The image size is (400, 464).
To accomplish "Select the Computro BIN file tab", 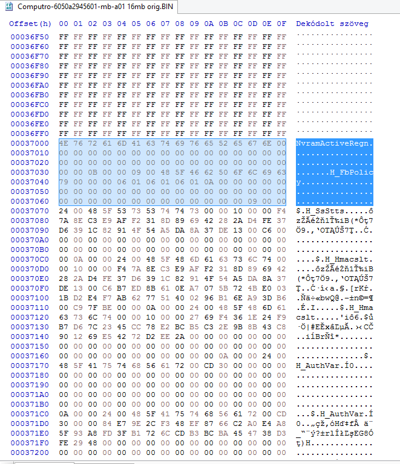I will [89, 7].
